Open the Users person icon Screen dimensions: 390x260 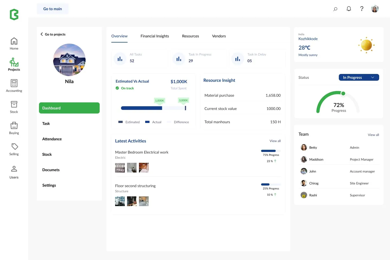tap(14, 169)
